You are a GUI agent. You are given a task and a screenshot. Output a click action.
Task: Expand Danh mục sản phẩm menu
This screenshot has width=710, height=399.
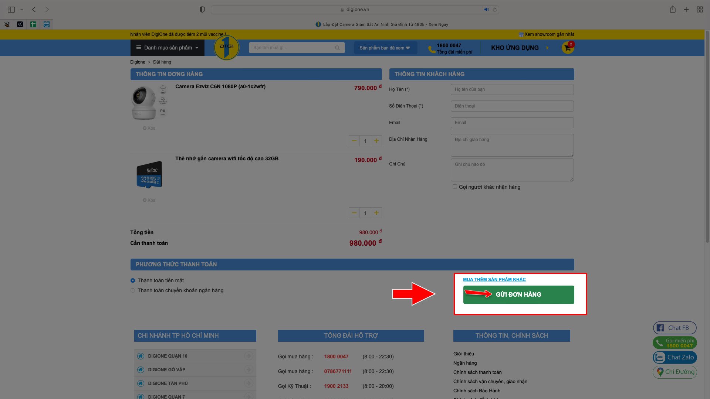point(167,48)
